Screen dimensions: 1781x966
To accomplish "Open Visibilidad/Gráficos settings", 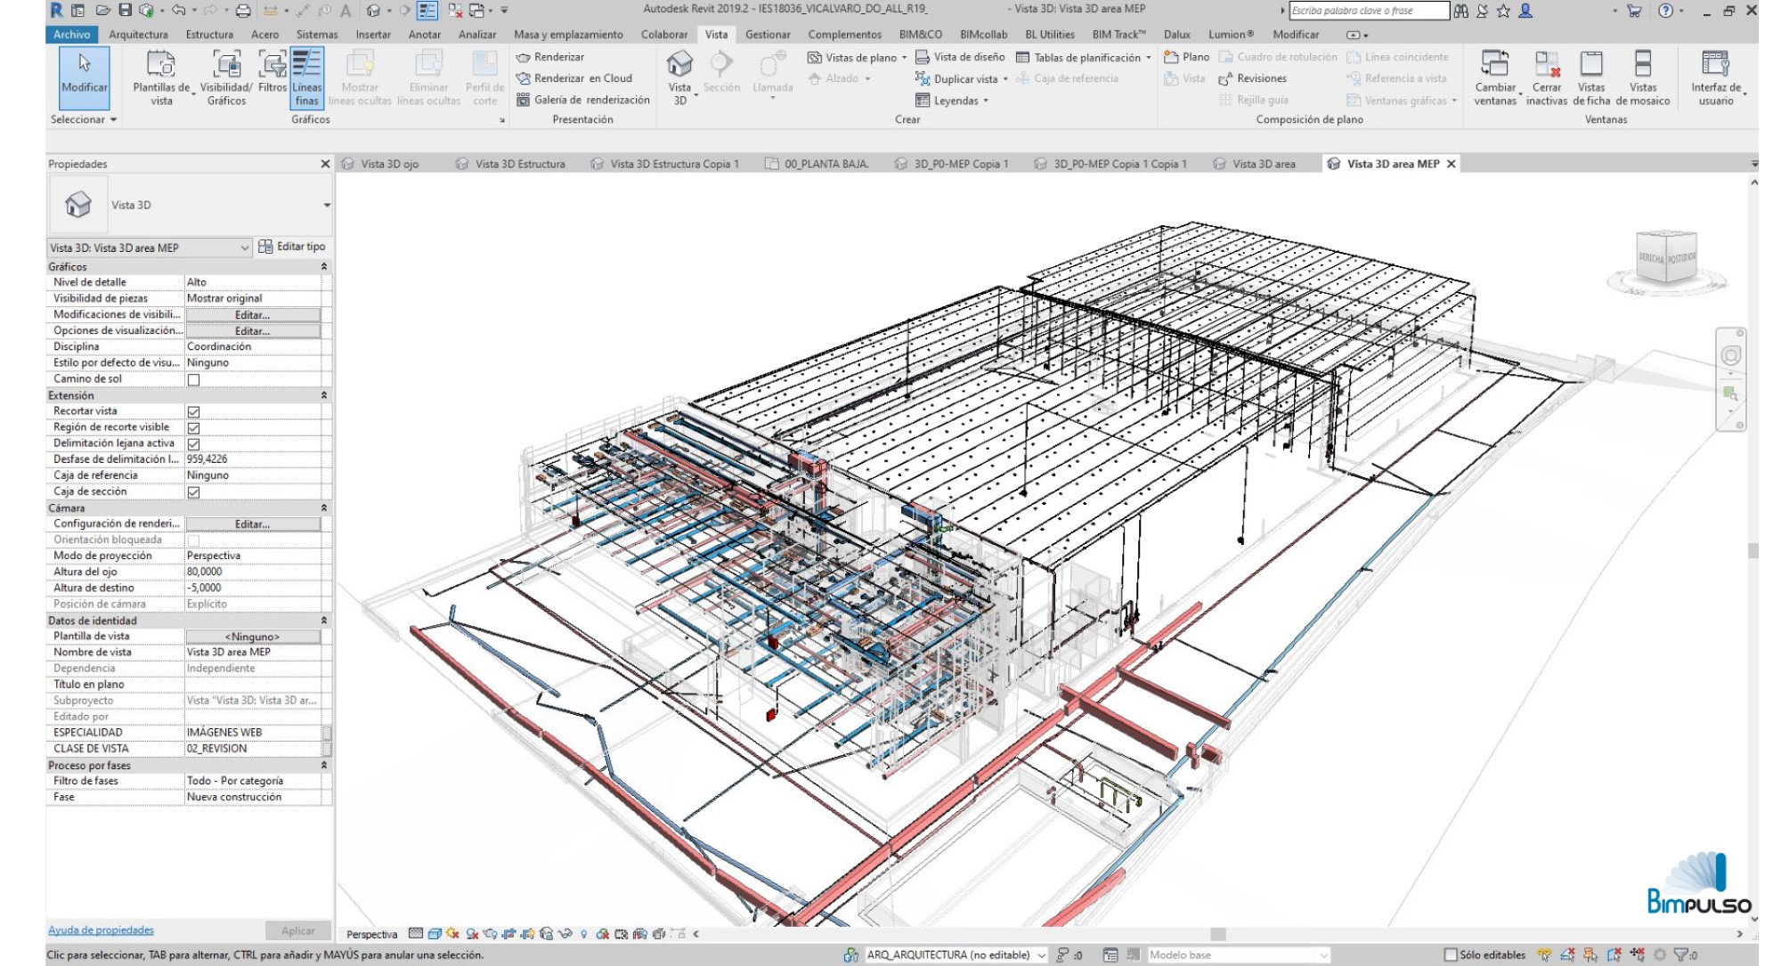I will click(x=226, y=77).
